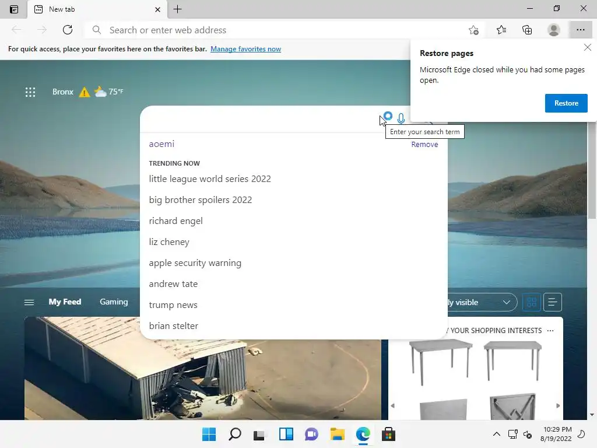Viewport: 597px width, 448px height.
Task: Open Settings and more menu
Action: point(580,30)
